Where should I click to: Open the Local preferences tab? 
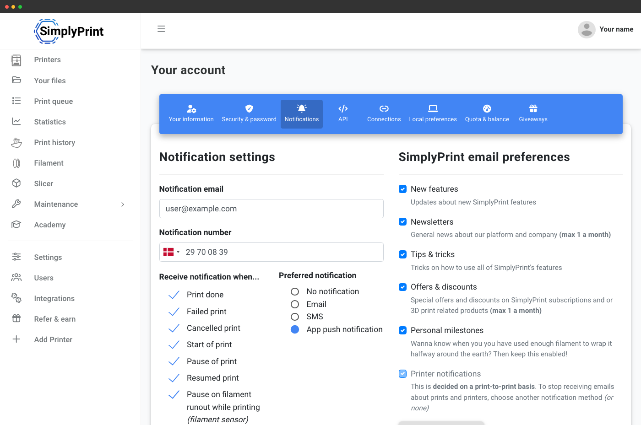tap(433, 114)
